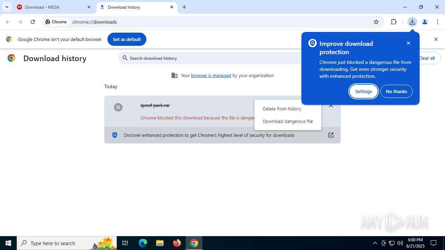The height and width of the screenshot is (250, 445).
Task: Click the taskbar Type here to search box
Action: [67, 243]
